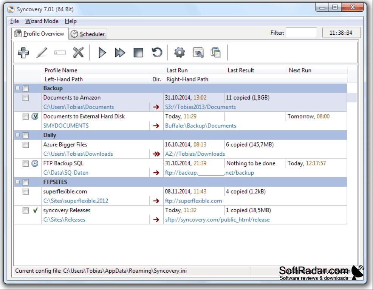Image resolution: width=373 pixels, height=290 pixels.
Task: Check the Backup group checkbox
Action: pyautogui.click(x=26, y=89)
